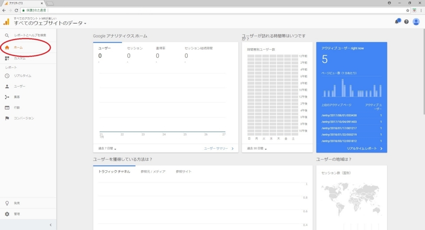The width and height of the screenshot is (425, 230).
Task: Open the 過去 7 日間 date range dropdown
Action: point(107,148)
